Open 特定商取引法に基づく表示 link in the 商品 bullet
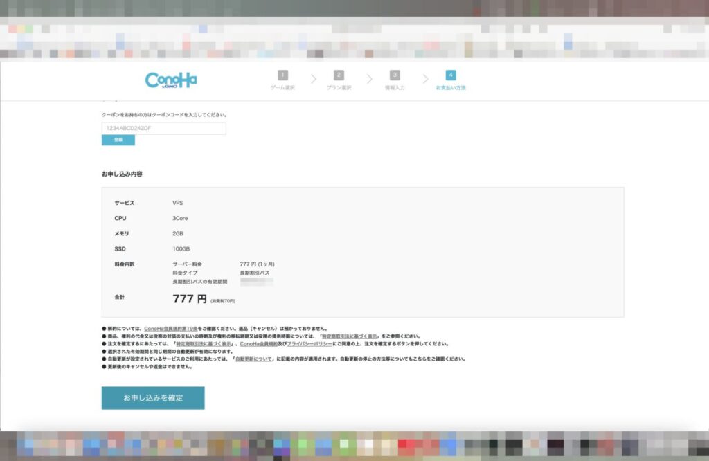This screenshot has height=461, width=709. [349, 336]
